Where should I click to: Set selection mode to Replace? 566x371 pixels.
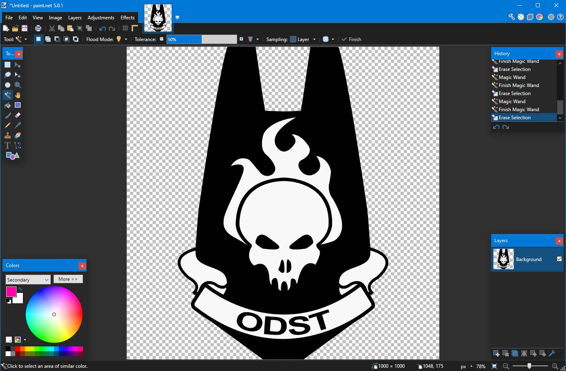(39, 39)
